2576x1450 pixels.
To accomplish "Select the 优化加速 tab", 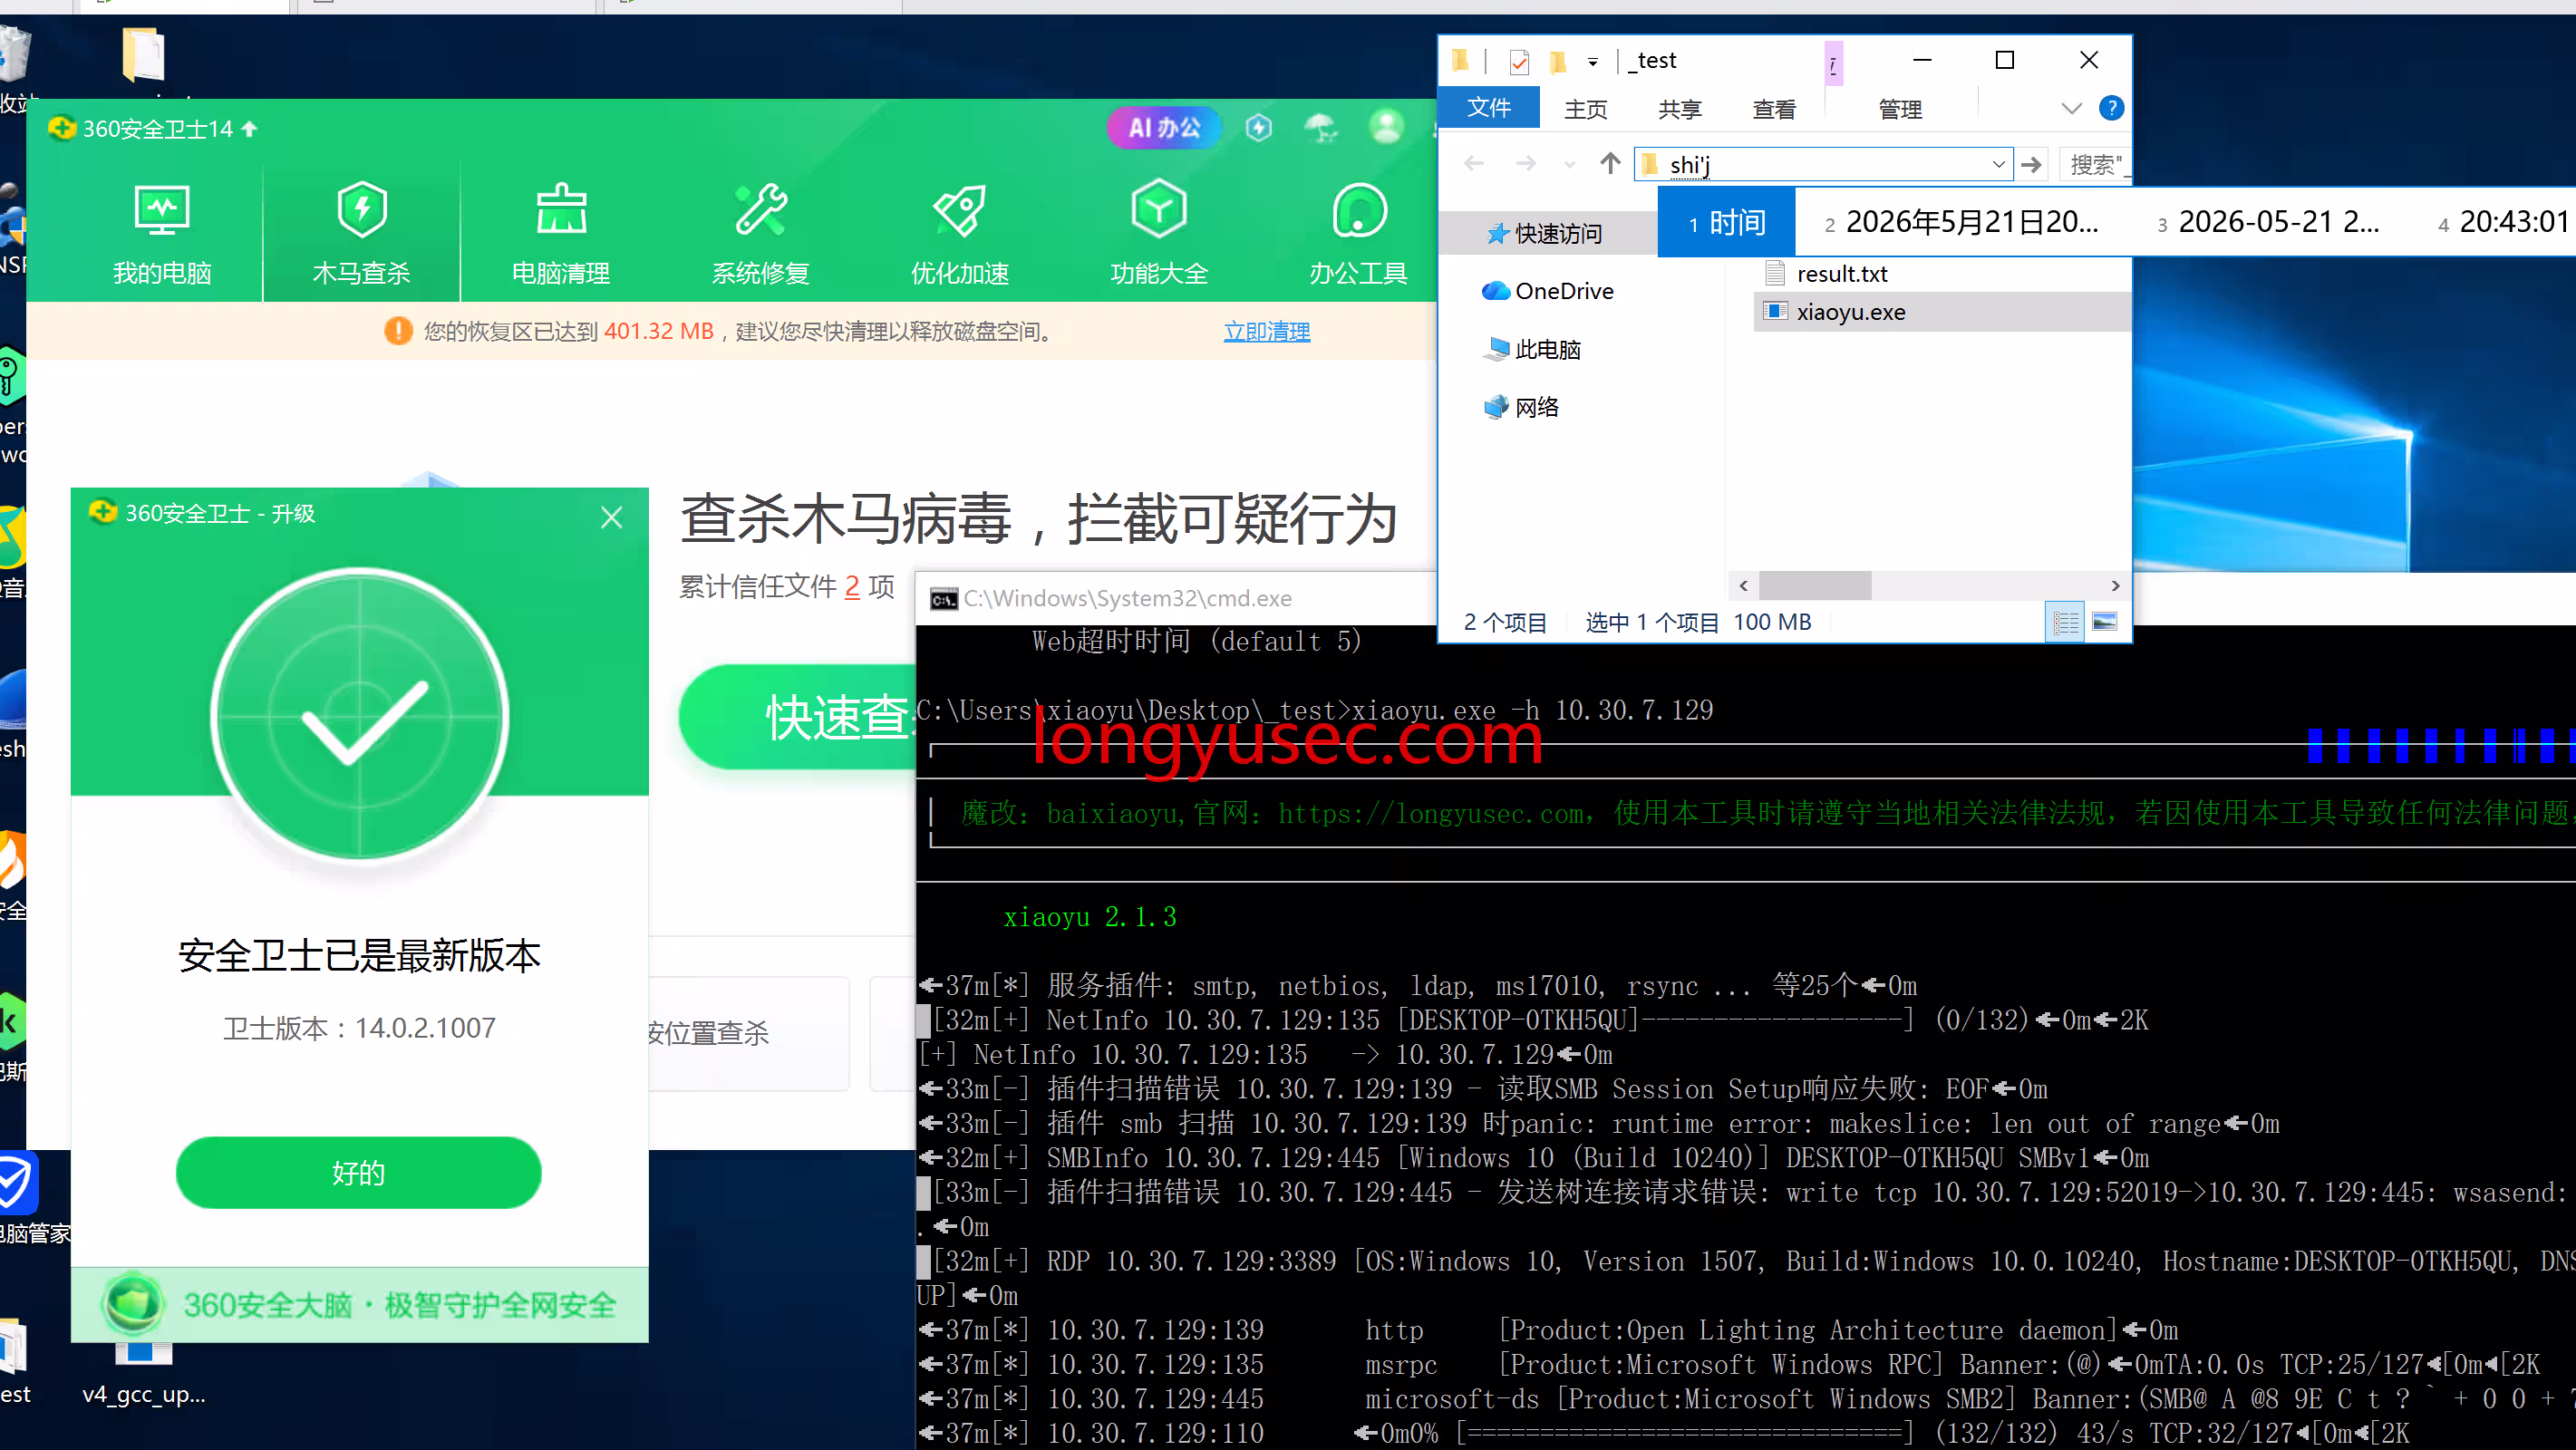I will click(960, 233).
